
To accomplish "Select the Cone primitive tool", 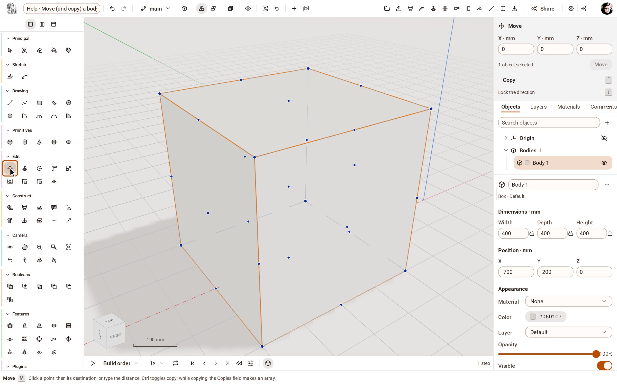I will click(39, 142).
